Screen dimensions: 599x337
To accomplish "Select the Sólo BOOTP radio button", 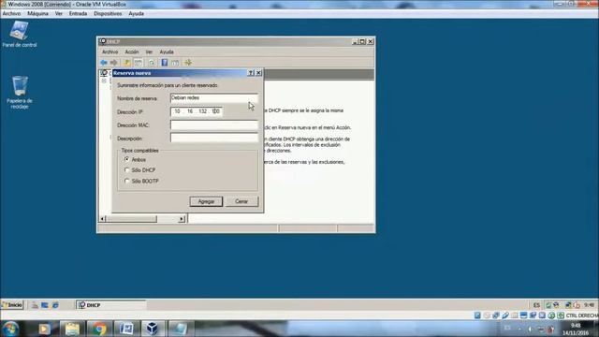I will coord(127,181).
